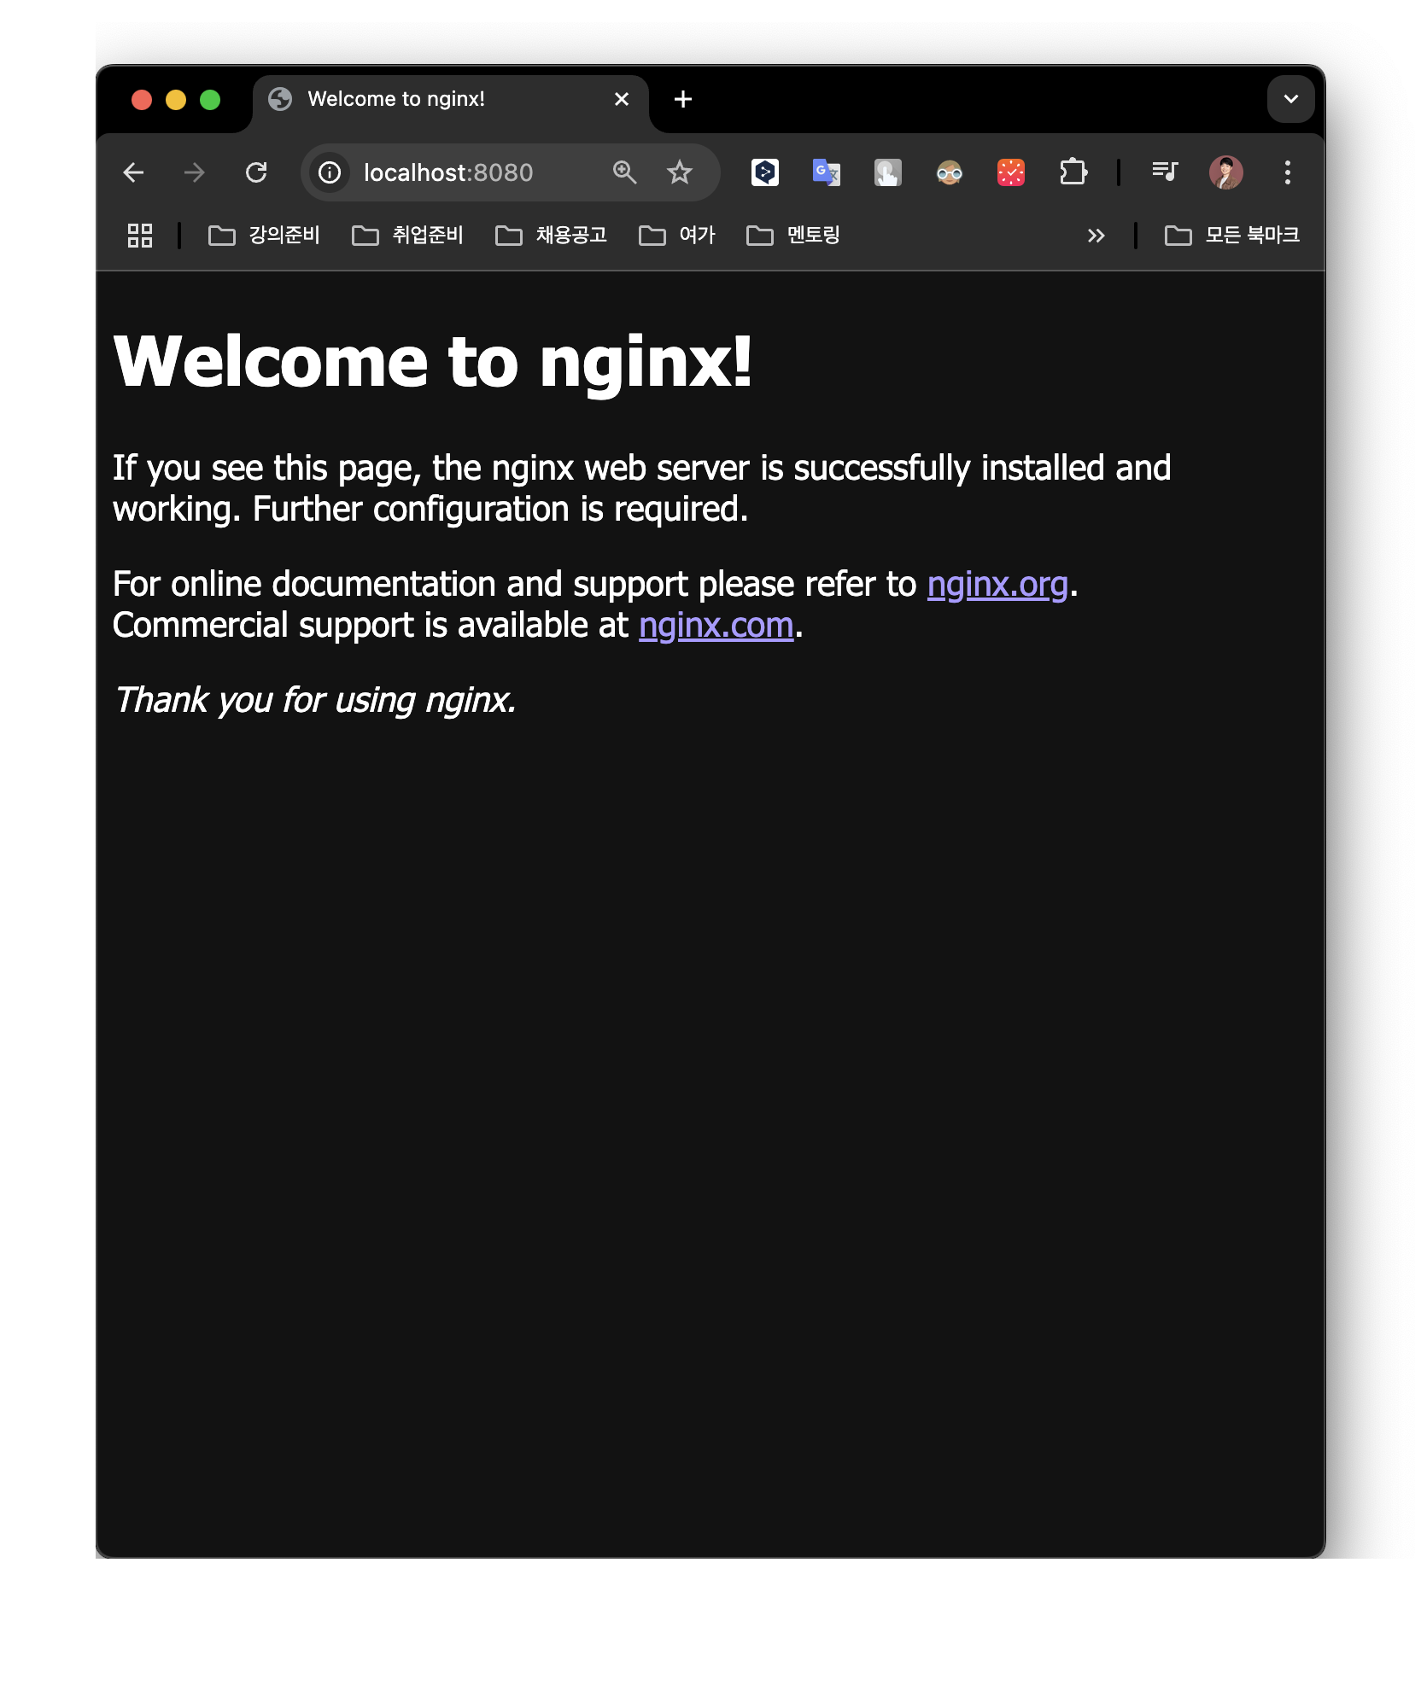Click the 'Further configuration is required.' text
This screenshot has width=1421, height=1685.
pyautogui.click(x=500, y=510)
